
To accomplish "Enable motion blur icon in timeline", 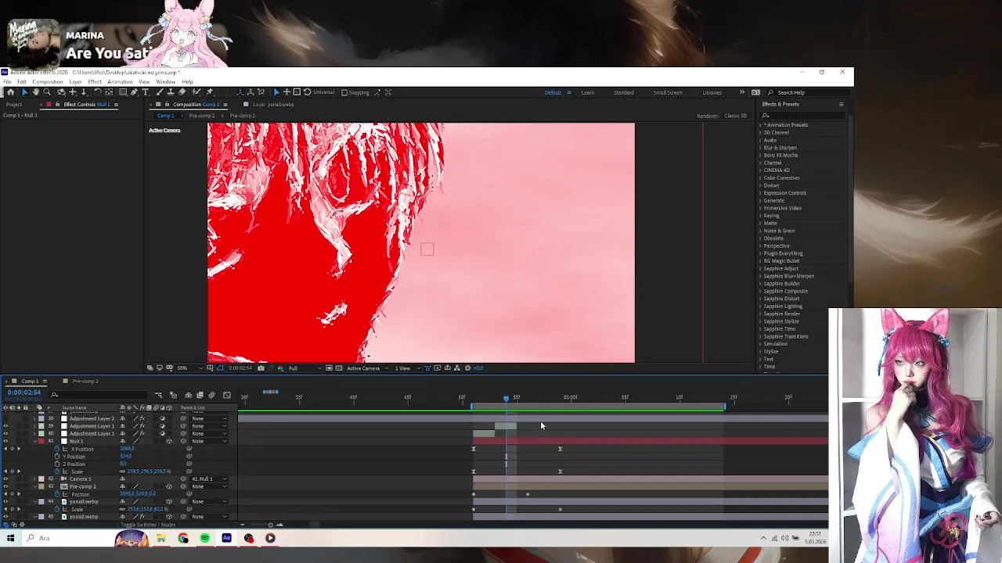I will coord(211,396).
